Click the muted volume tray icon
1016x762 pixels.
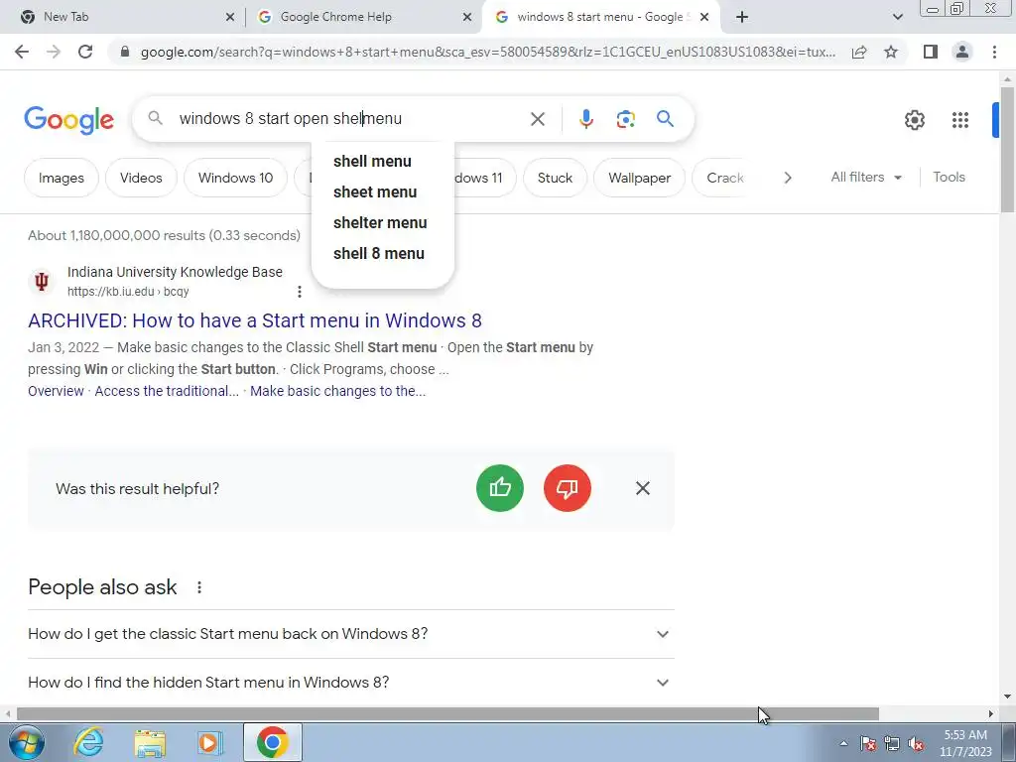(x=916, y=744)
